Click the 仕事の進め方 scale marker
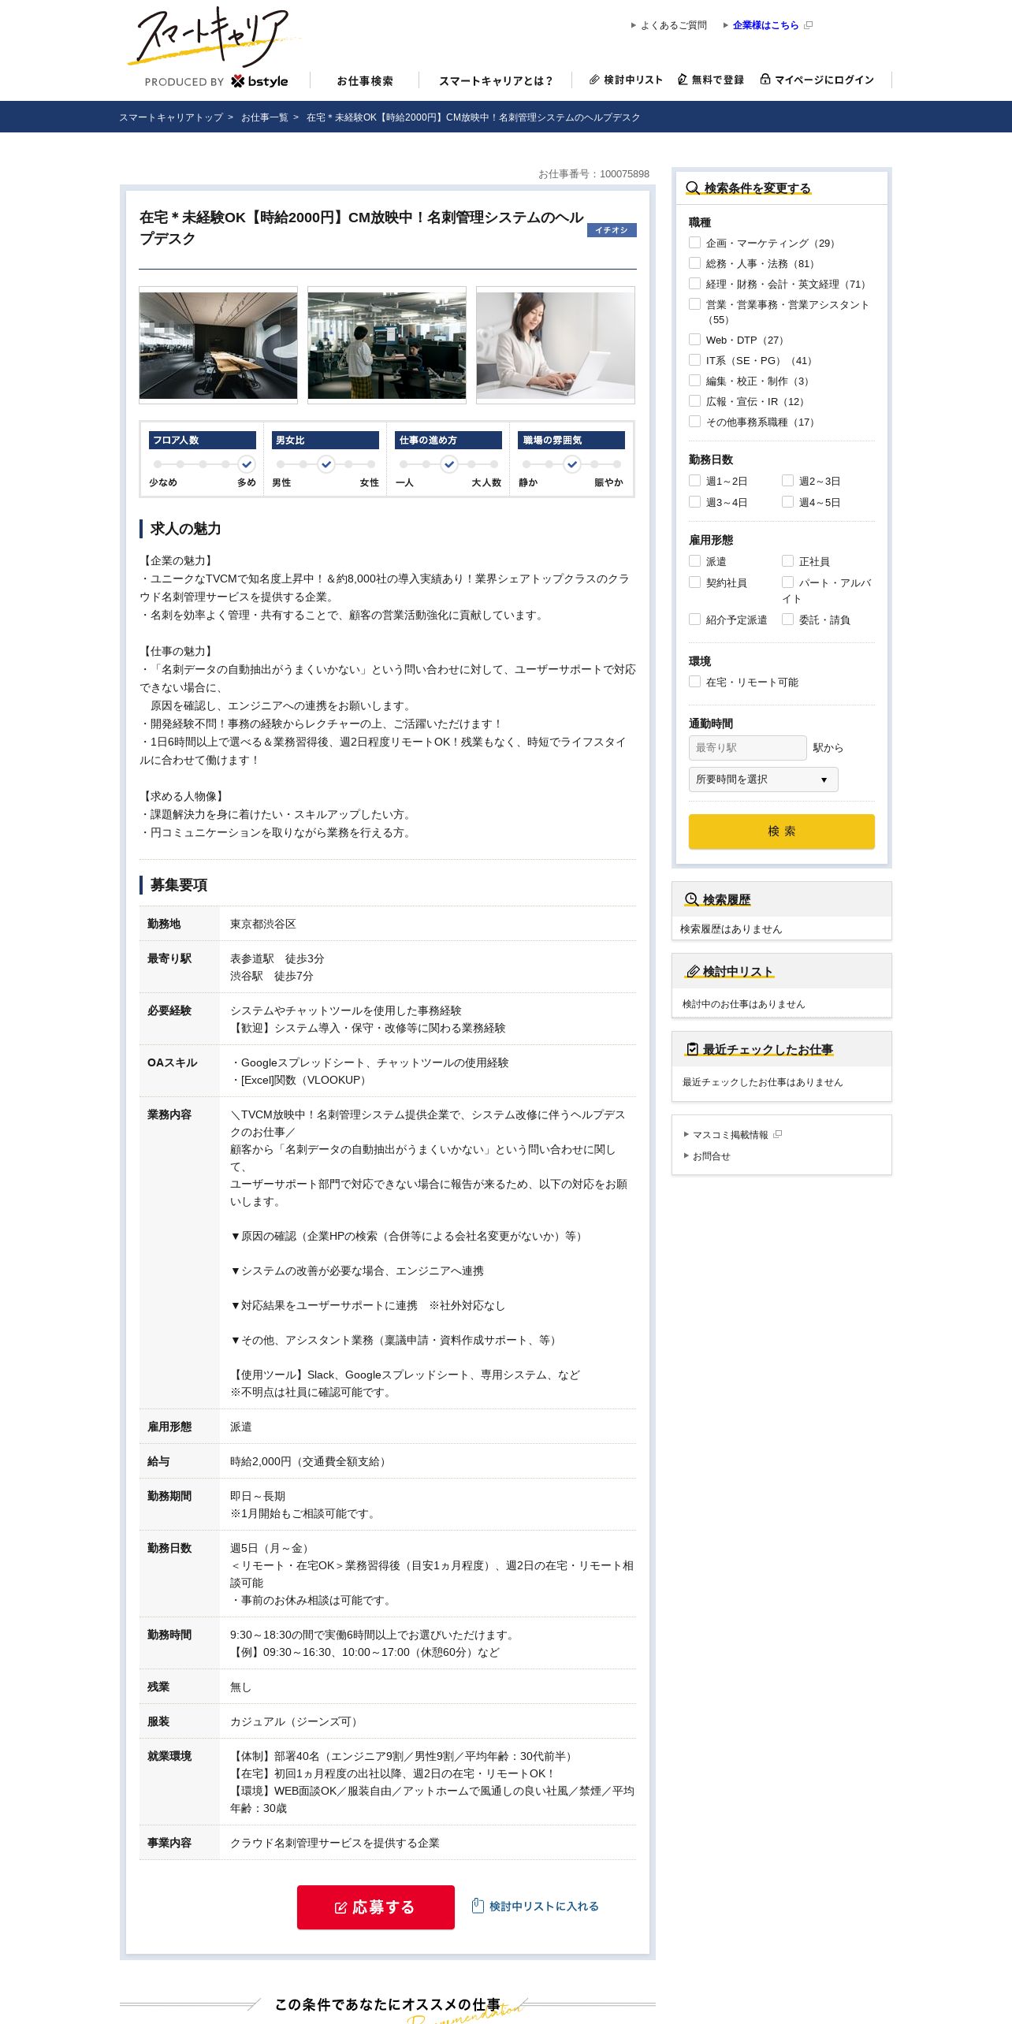This screenshot has height=2024, width=1012. click(449, 464)
